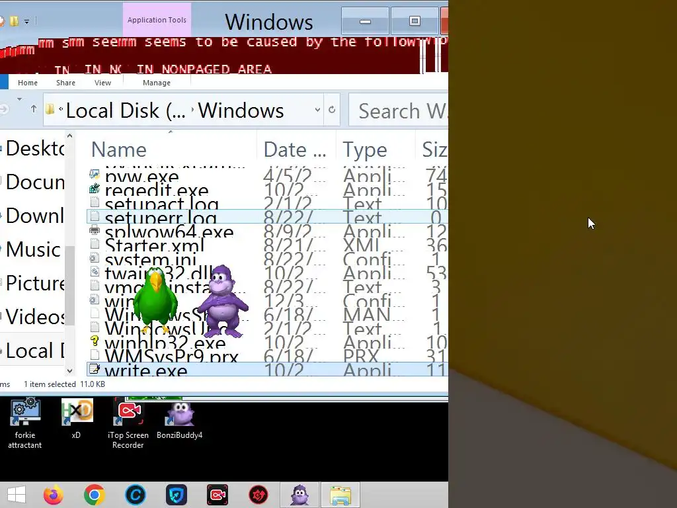Expand the breadcrumb chevron after Local Disk
Viewport: 677px width, 508px height.
tap(192, 110)
